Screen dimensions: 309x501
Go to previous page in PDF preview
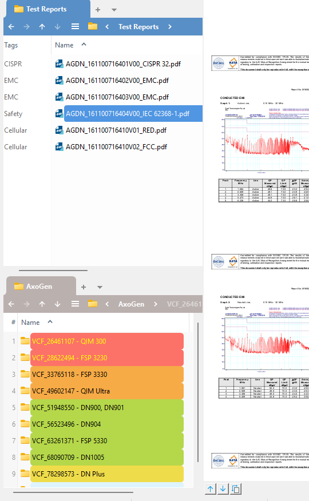point(210,489)
